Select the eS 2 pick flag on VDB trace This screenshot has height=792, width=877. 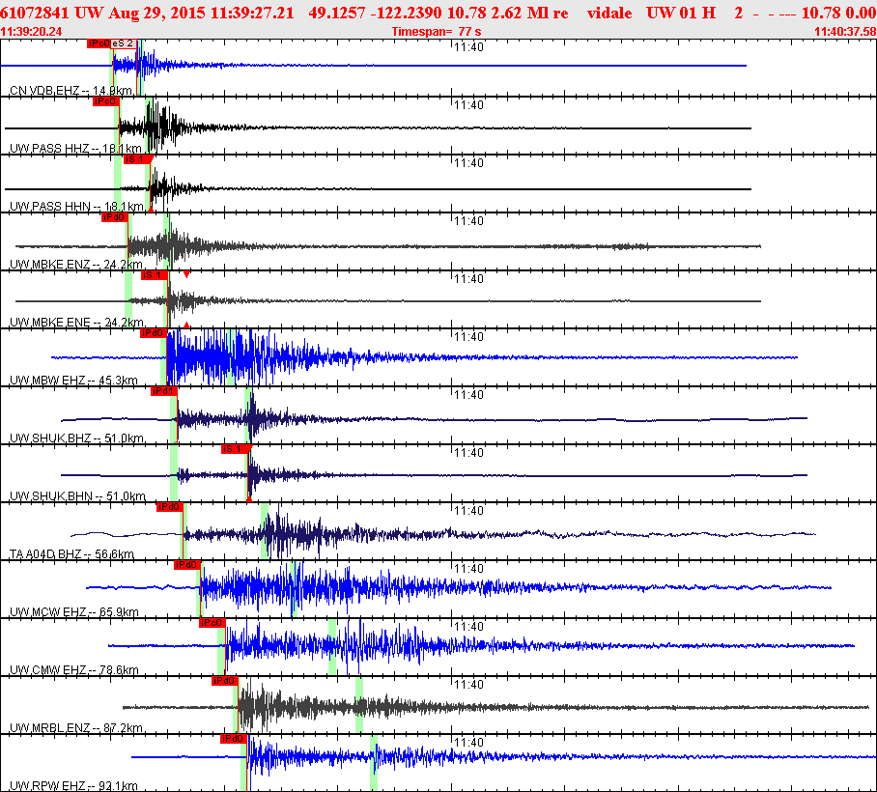(123, 43)
